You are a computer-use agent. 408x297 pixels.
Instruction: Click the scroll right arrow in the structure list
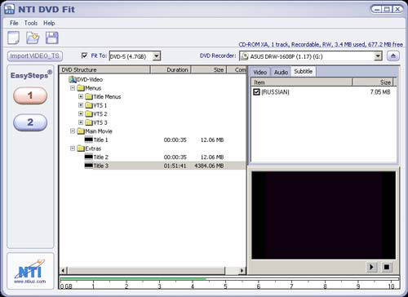242,271
